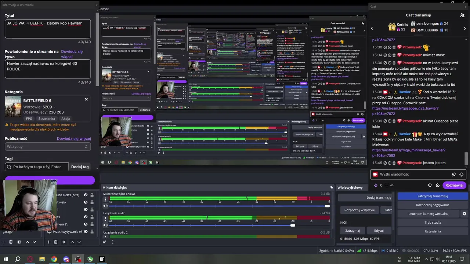Toggle visibility of the 'st1' source

pos(86,217)
